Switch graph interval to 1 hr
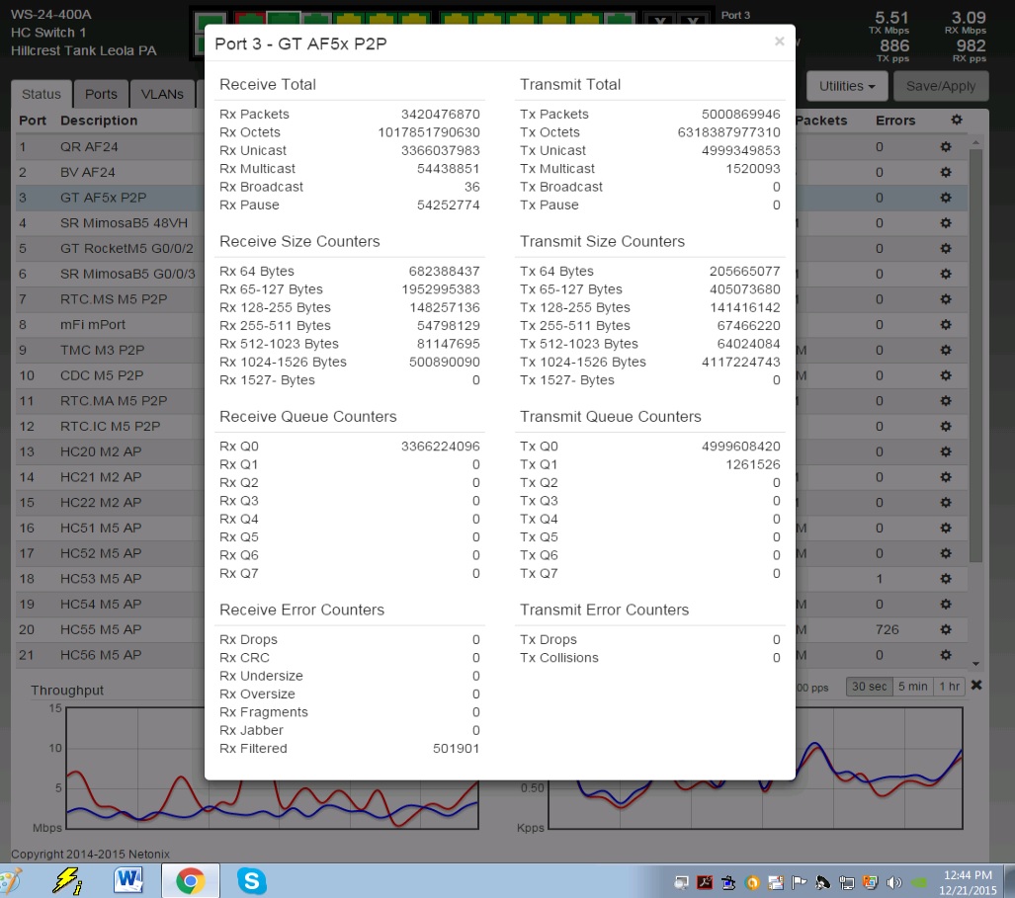This screenshot has width=1015, height=898. tap(949, 687)
